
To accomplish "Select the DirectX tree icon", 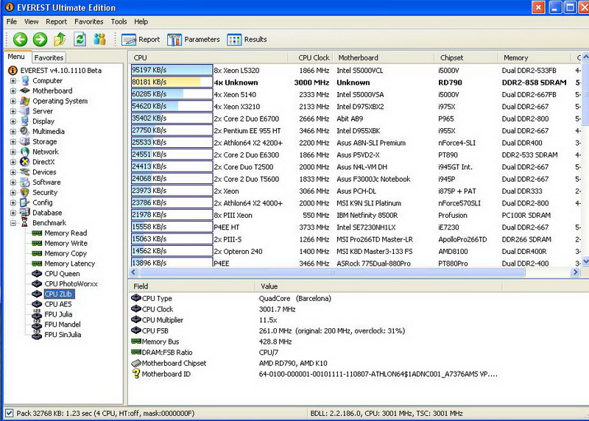I will pyautogui.click(x=25, y=162).
